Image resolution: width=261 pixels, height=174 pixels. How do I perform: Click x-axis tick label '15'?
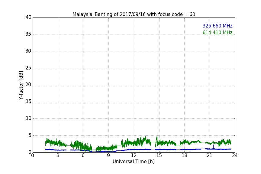tap(159, 156)
